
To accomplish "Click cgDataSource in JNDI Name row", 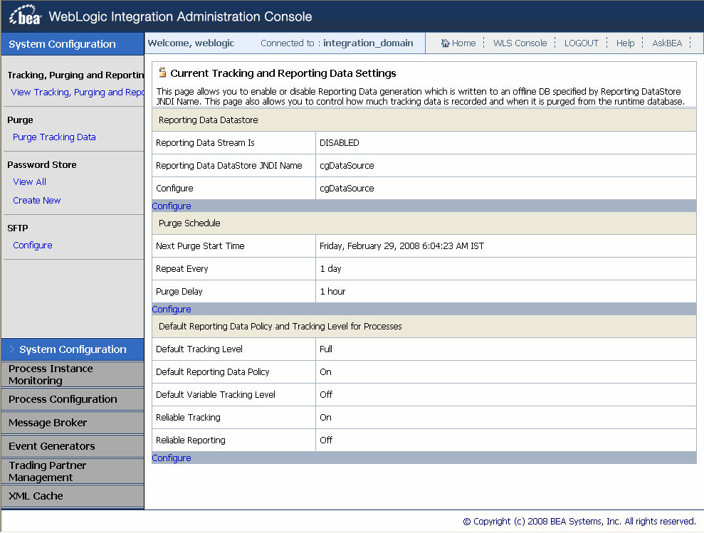I will point(347,166).
